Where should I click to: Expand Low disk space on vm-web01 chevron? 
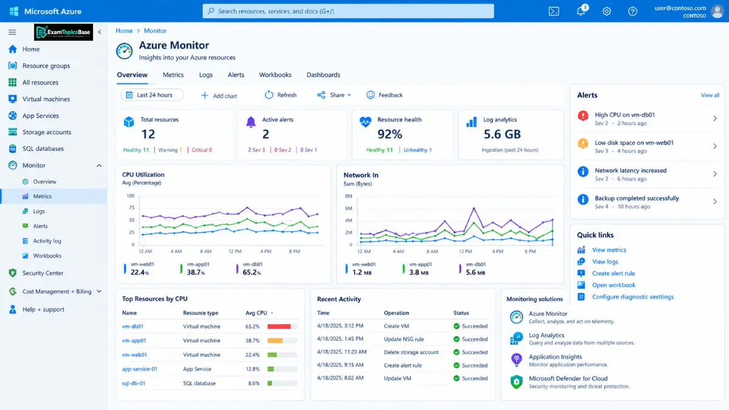(x=715, y=146)
